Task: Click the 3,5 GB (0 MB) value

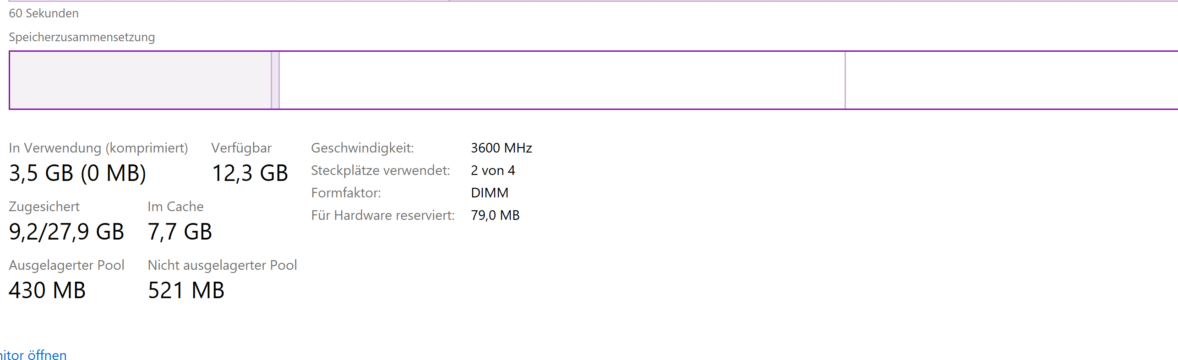Action: click(77, 173)
